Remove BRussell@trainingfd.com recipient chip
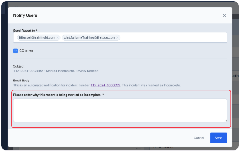239x151 pixels. [57, 37]
